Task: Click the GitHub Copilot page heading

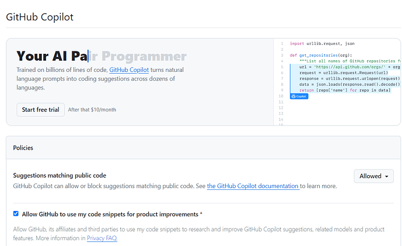Action: tap(40, 17)
